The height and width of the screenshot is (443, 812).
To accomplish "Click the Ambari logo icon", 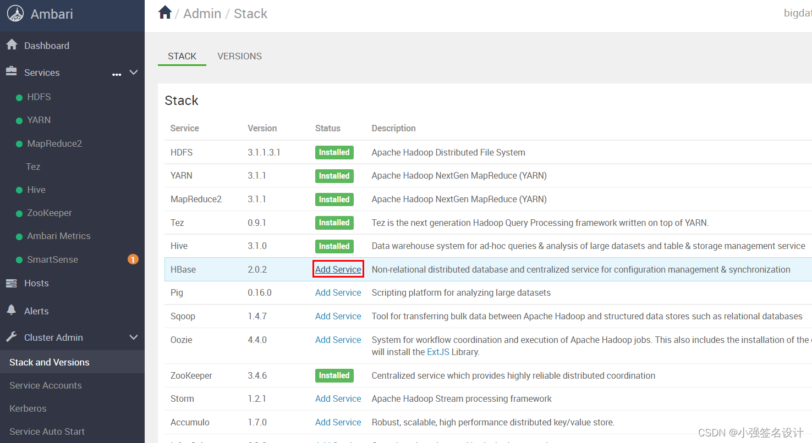I will pyautogui.click(x=15, y=14).
